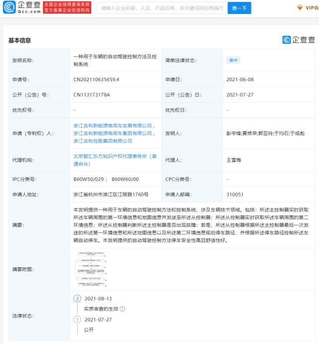The height and width of the screenshot is (344, 319).
Task: Focus the company name search field
Action: click(x=162, y=8)
